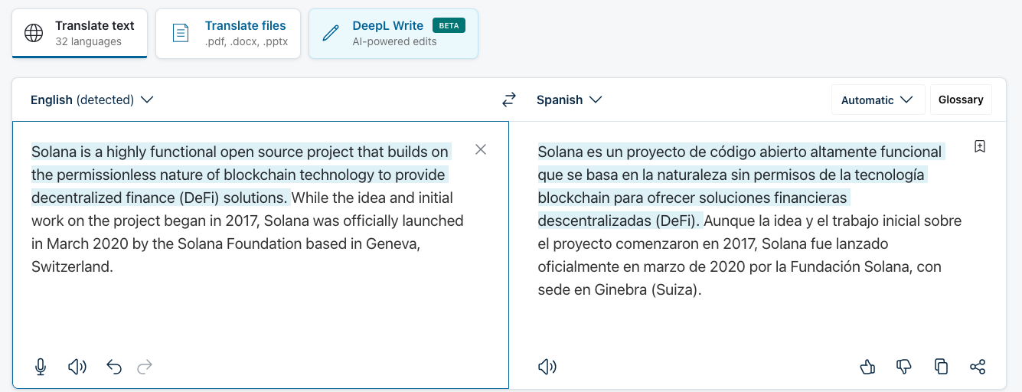
Task: Open the Glossary settings
Action: click(x=961, y=100)
